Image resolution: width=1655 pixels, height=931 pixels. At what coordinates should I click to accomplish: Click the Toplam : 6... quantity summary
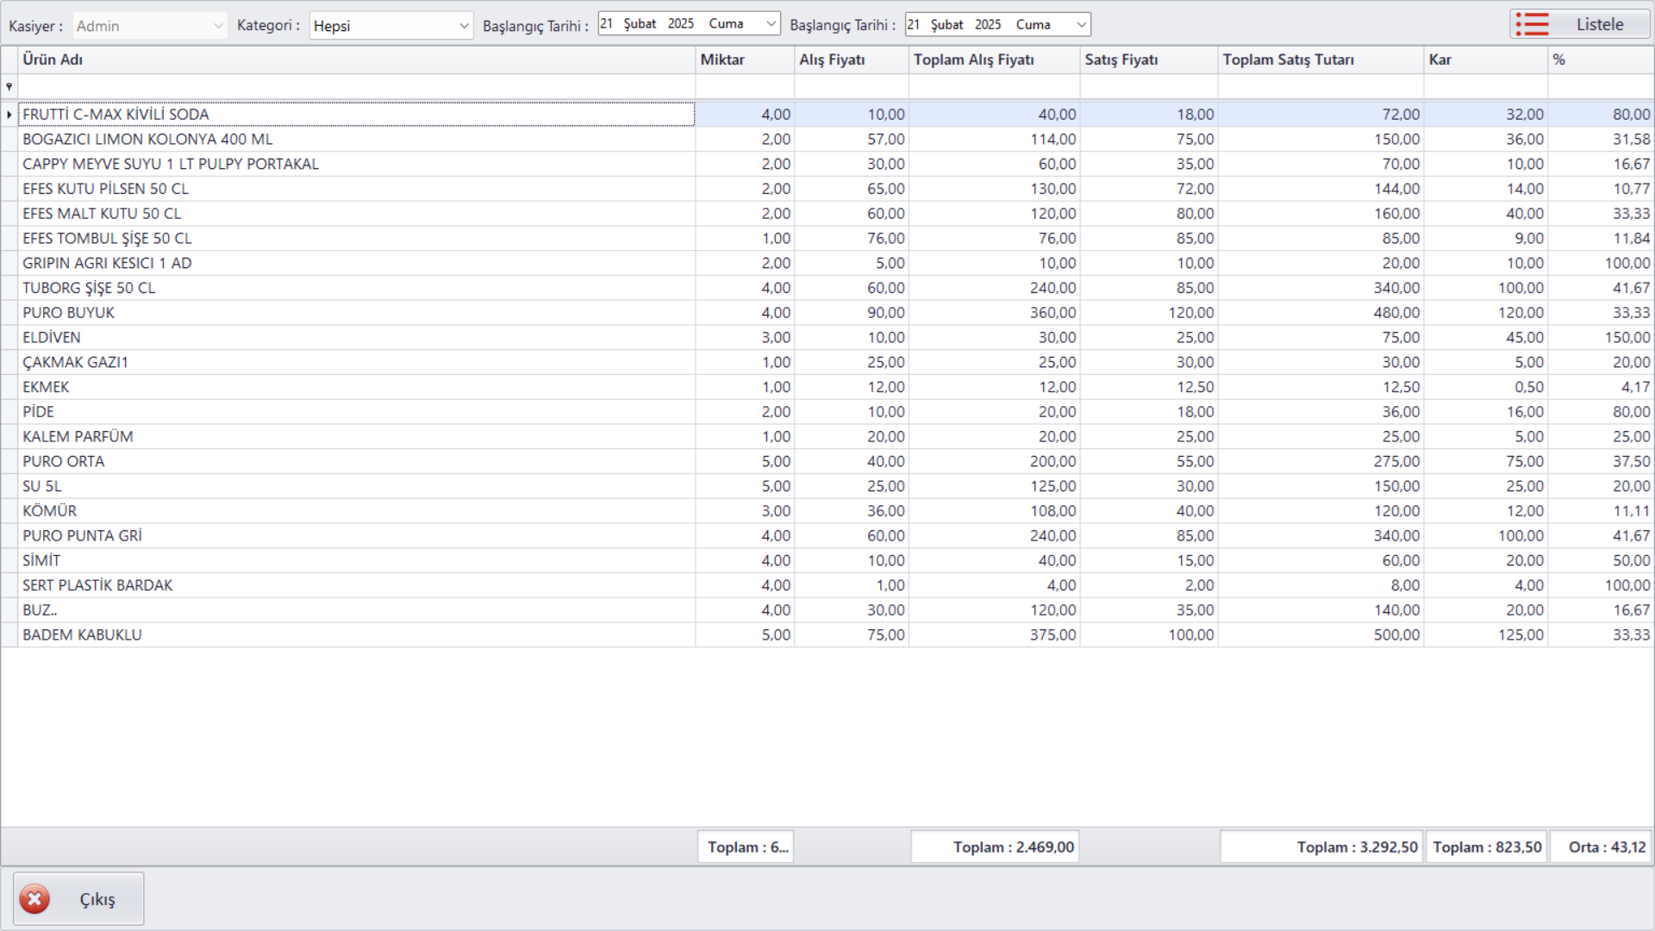[746, 847]
